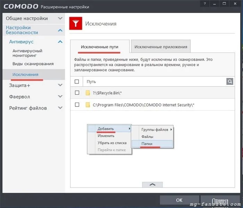
Task: Switch to Исключенные приложения tab
Action: click(161, 47)
